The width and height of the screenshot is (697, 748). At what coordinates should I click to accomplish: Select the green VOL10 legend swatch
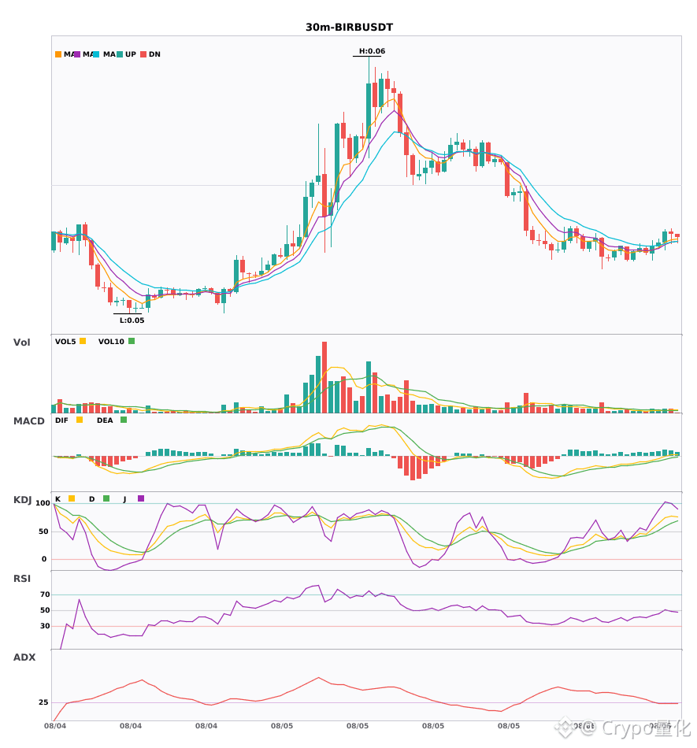pyautogui.click(x=132, y=341)
